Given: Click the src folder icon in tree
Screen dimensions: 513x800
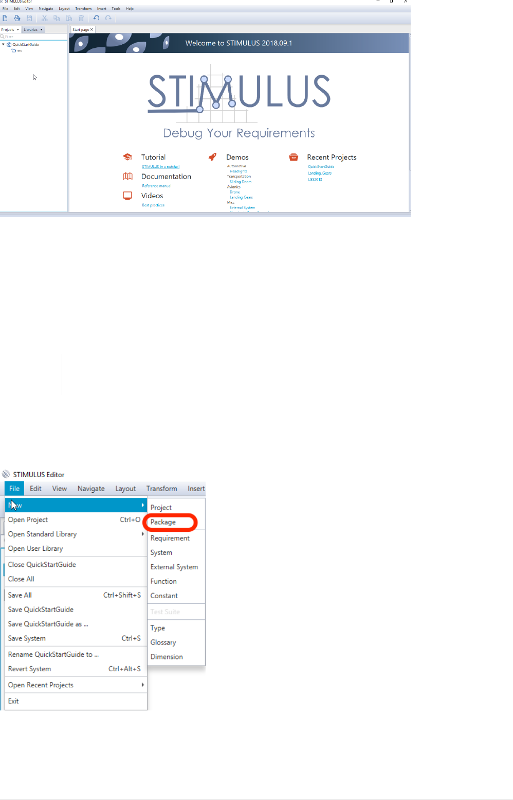Looking at the screenshot, I should 14,50.
